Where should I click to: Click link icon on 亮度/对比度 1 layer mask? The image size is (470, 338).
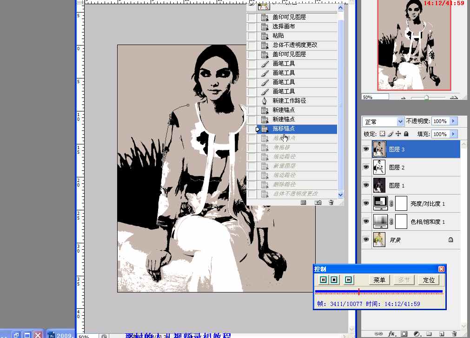(391, 203)
